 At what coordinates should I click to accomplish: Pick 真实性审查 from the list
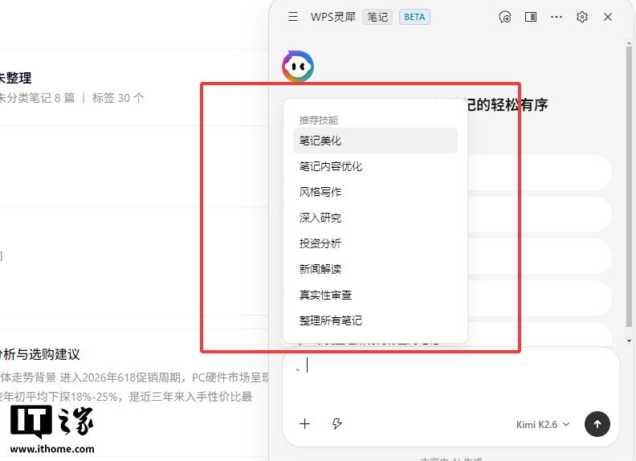375,295
